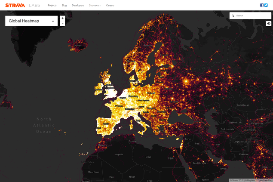Click the Tajikistan label on map

tap(250, 130)
